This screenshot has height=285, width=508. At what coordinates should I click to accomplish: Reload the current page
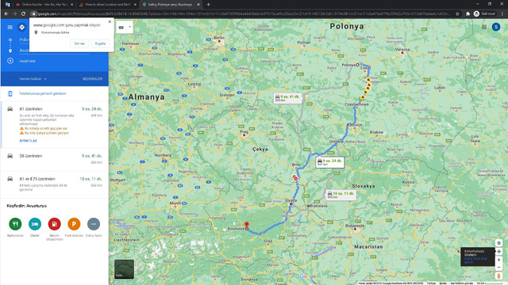23,13
